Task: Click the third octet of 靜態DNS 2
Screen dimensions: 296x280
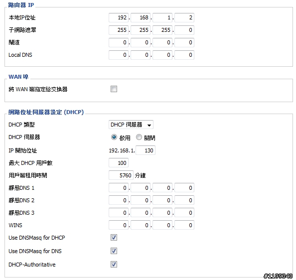Action: click(162, 200)
